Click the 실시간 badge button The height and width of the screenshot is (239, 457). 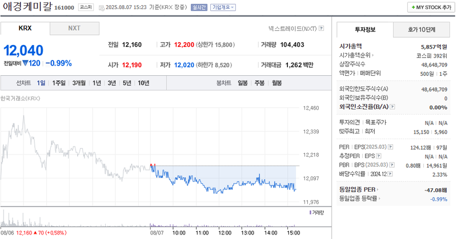tap(199, 7)
